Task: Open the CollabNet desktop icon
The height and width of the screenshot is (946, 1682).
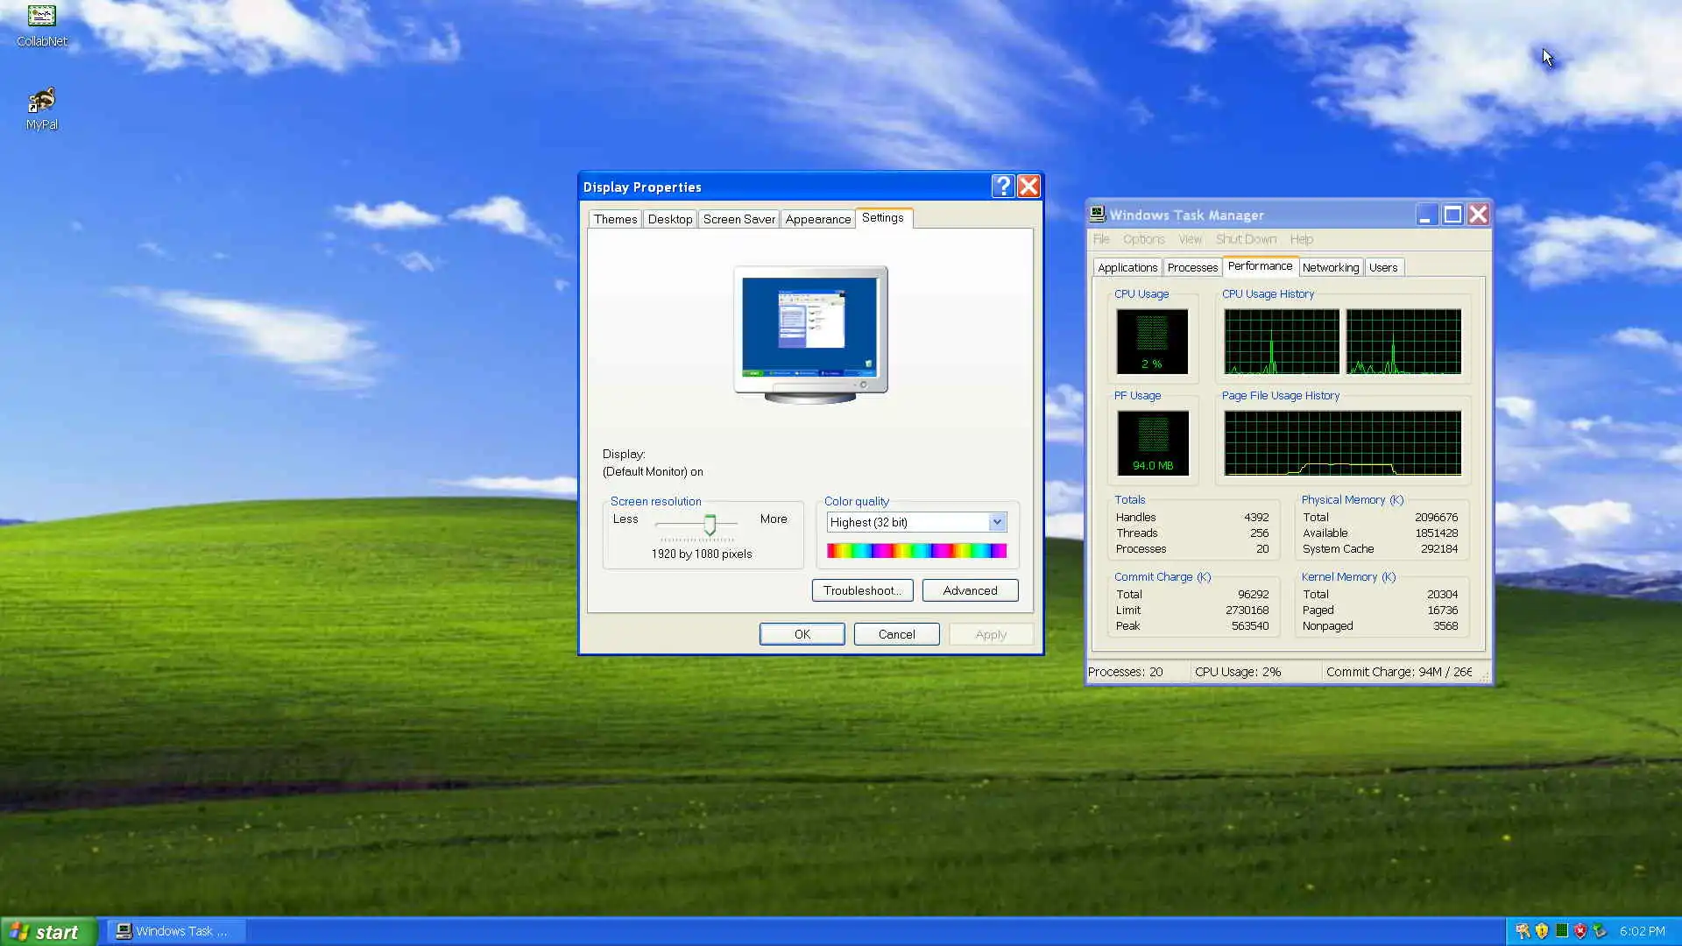Action: tap(41, 18)
